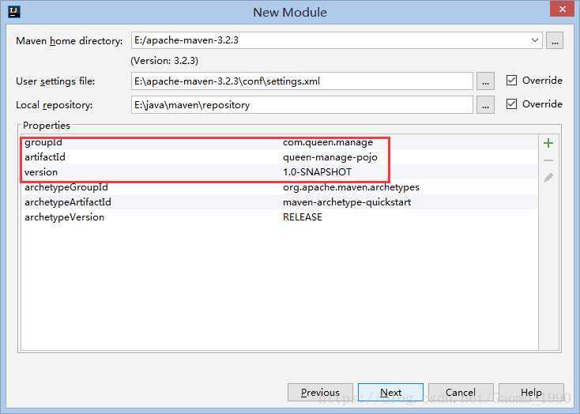Viewport: 580px width, 414px height.
Task: Click the Previous button
Action: [x=320, y=392]
